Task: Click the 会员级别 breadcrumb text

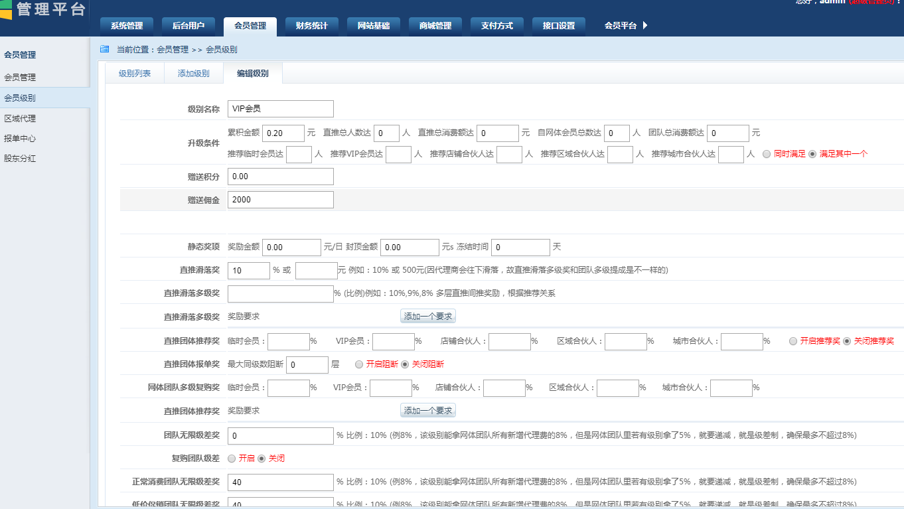Action: point(222,50)
